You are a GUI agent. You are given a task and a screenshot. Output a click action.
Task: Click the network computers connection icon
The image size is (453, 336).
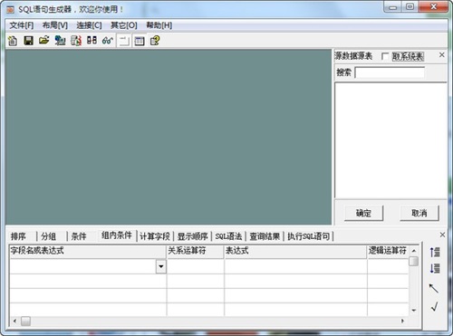pyautogui.click(x=60, y=41)
